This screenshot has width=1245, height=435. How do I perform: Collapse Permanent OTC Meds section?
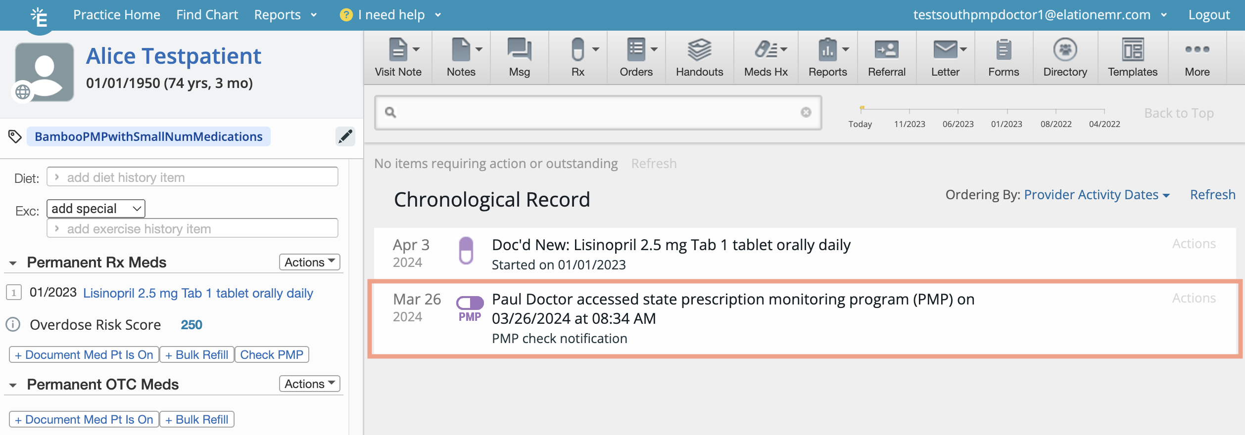[x=13, y=385]
